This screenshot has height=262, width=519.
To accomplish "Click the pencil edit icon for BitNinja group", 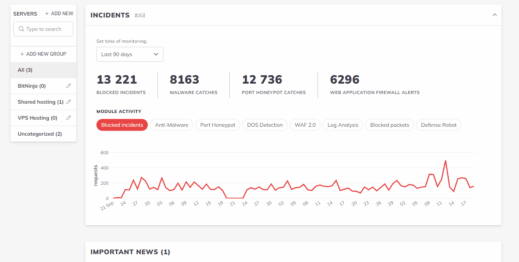I will coord(69,86).
